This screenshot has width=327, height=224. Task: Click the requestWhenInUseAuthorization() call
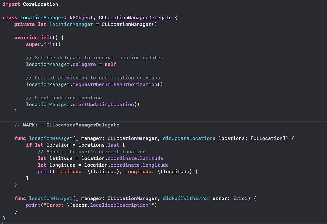pyautogui.click(x=120, y=84)
